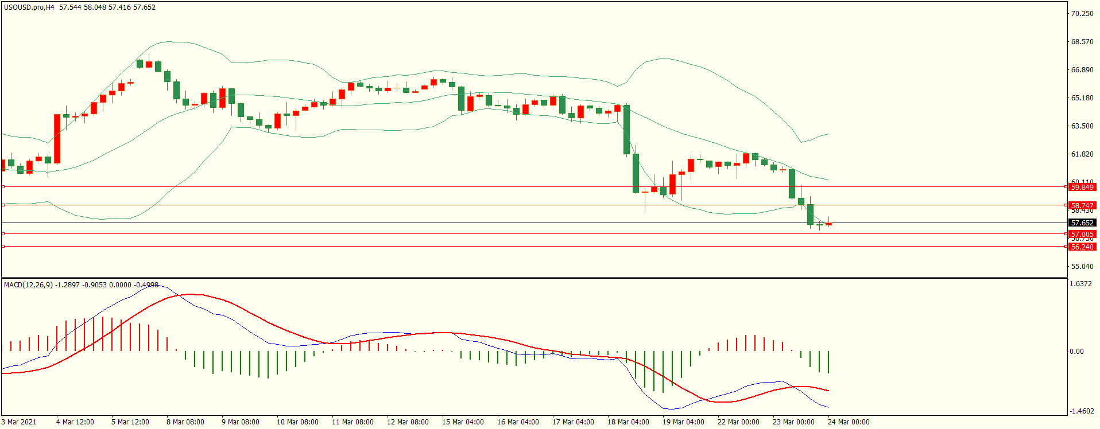Select the red 59.849 price level tag
This screenshot has height=429, width=1100.
tap(1082, 188)
